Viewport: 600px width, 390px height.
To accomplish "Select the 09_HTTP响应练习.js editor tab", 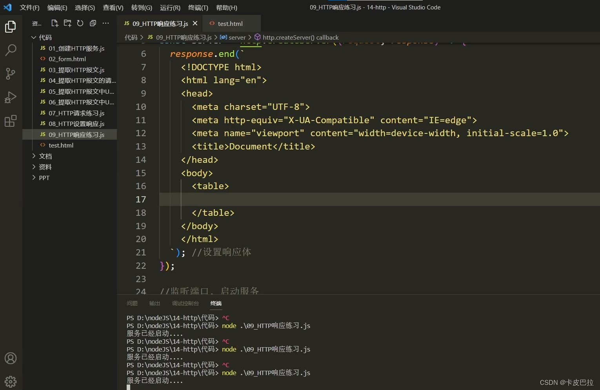I will [160, 24].
